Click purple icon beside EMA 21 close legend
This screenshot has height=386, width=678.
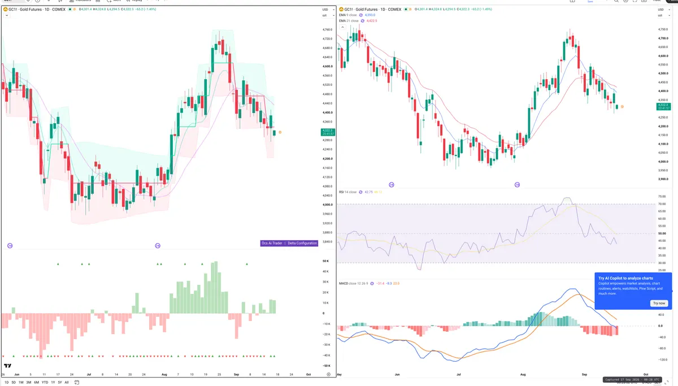[363, 21]
